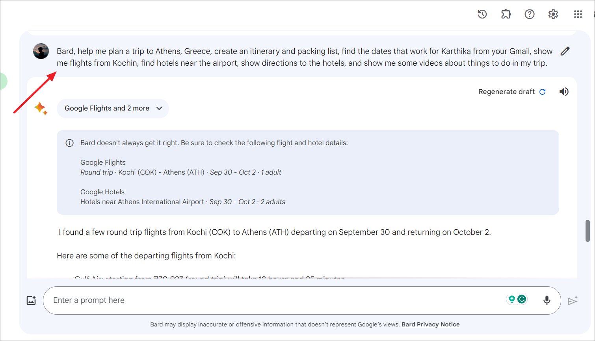
Task: Click the Google Hotels heading text
Action: coord(102,192)
